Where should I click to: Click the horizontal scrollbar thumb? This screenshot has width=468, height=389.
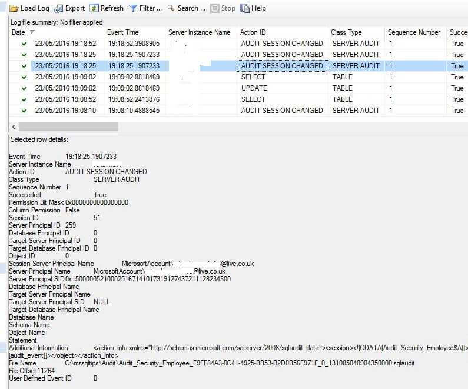[69, 127]
